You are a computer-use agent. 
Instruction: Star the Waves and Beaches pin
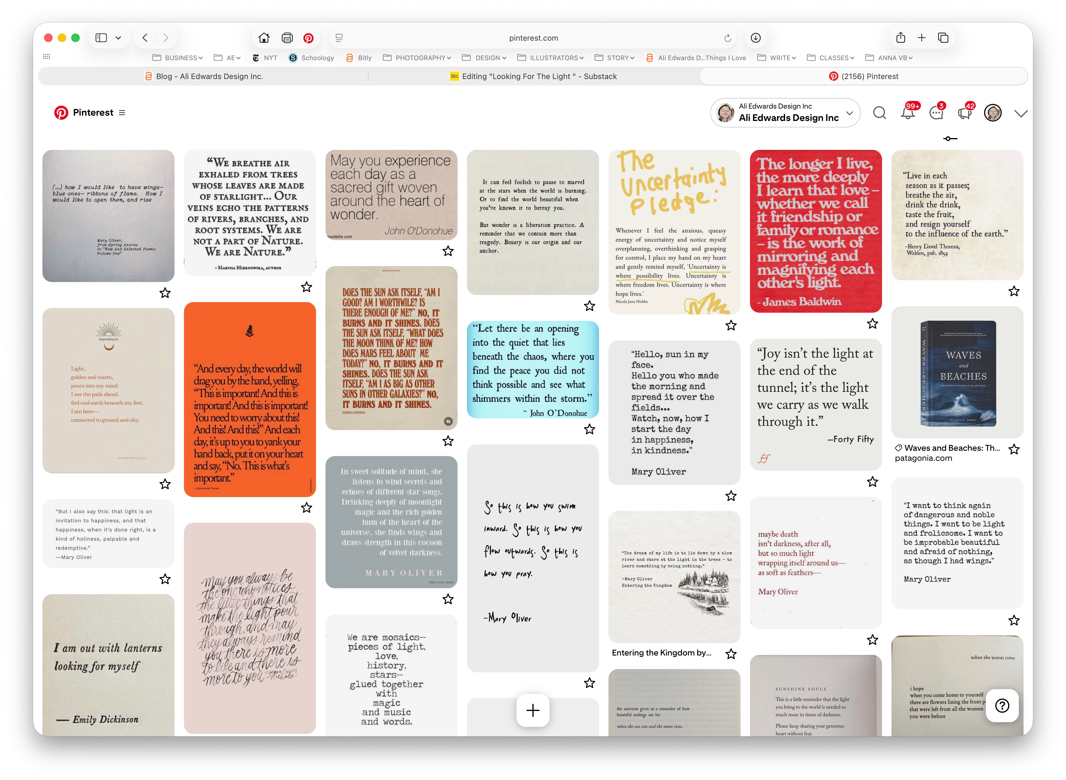[x=1014, y=449]
